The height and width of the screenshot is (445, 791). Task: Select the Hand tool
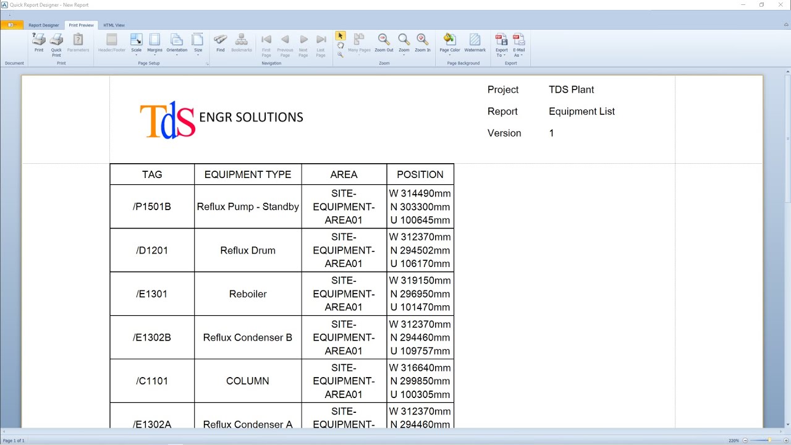tap(341, 45)
